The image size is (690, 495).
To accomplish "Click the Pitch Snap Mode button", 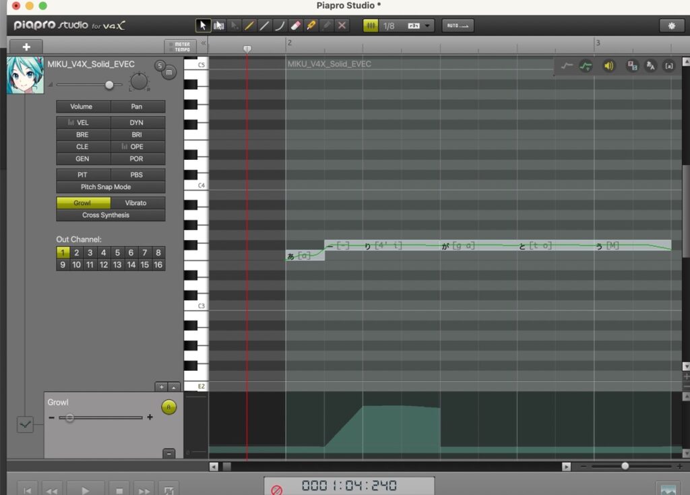I will [110, 187].
